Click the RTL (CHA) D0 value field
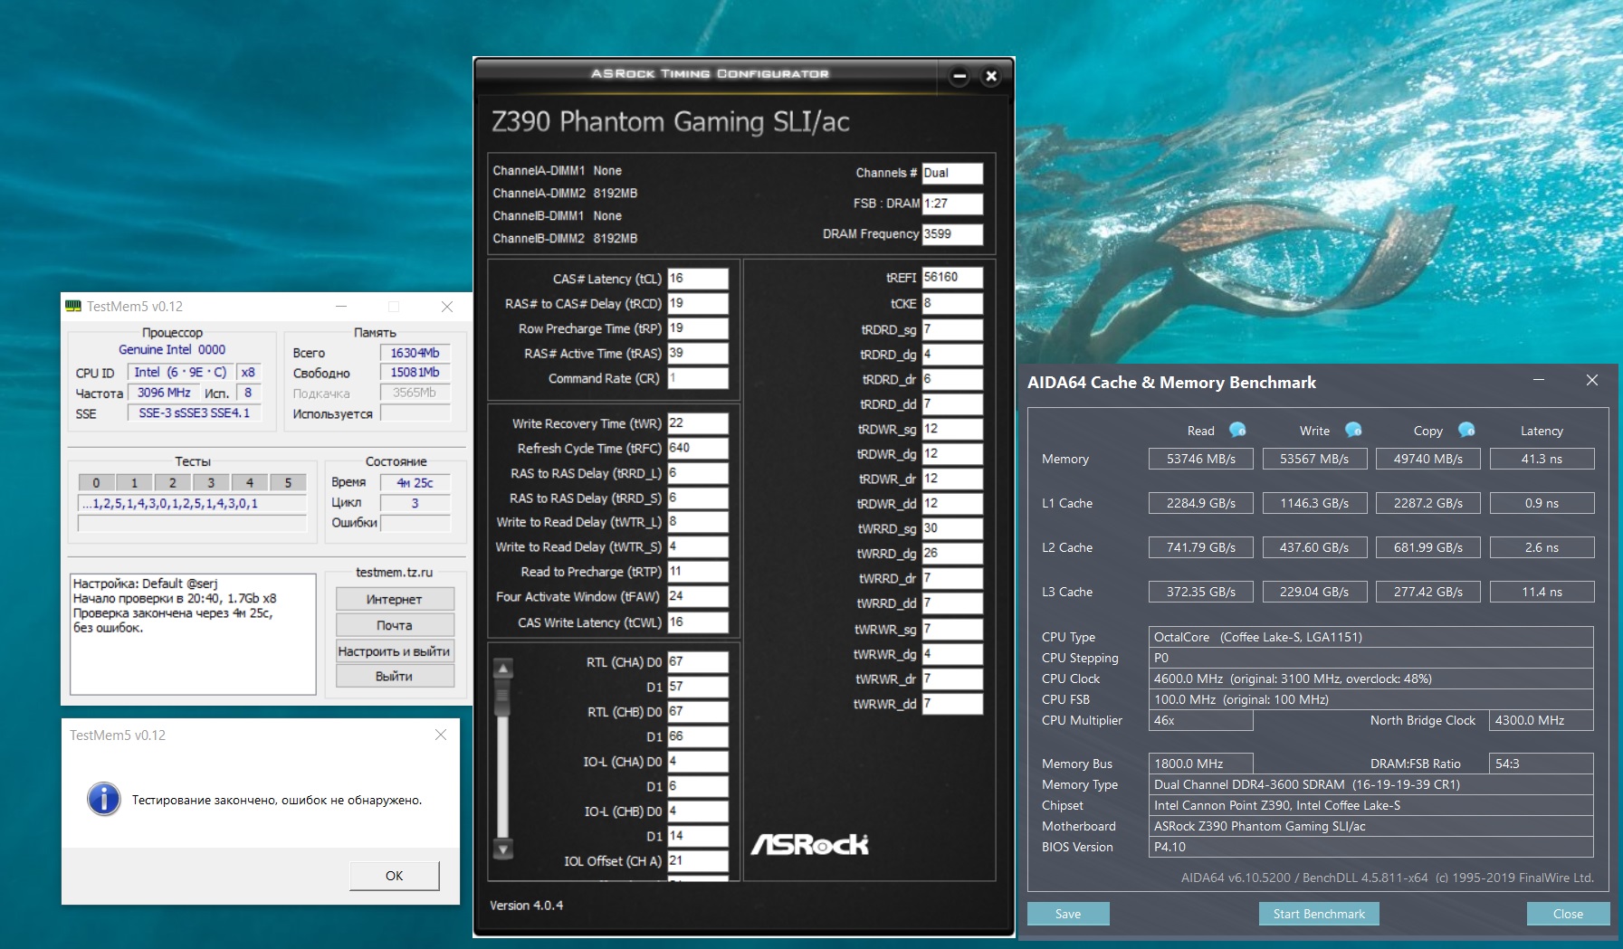This screenshot has width=1623, height=949. tap(698, 662)
